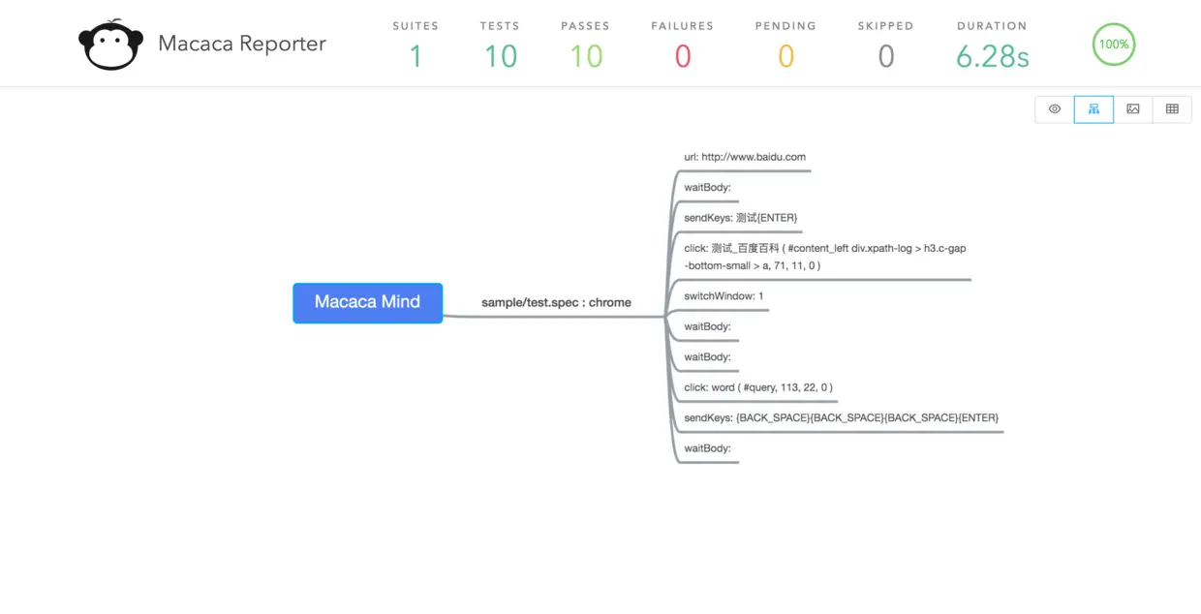Select the waitBody node directly below switchWindow
This screenshot has width=1201, height=614.
click(x=707, y=327)
